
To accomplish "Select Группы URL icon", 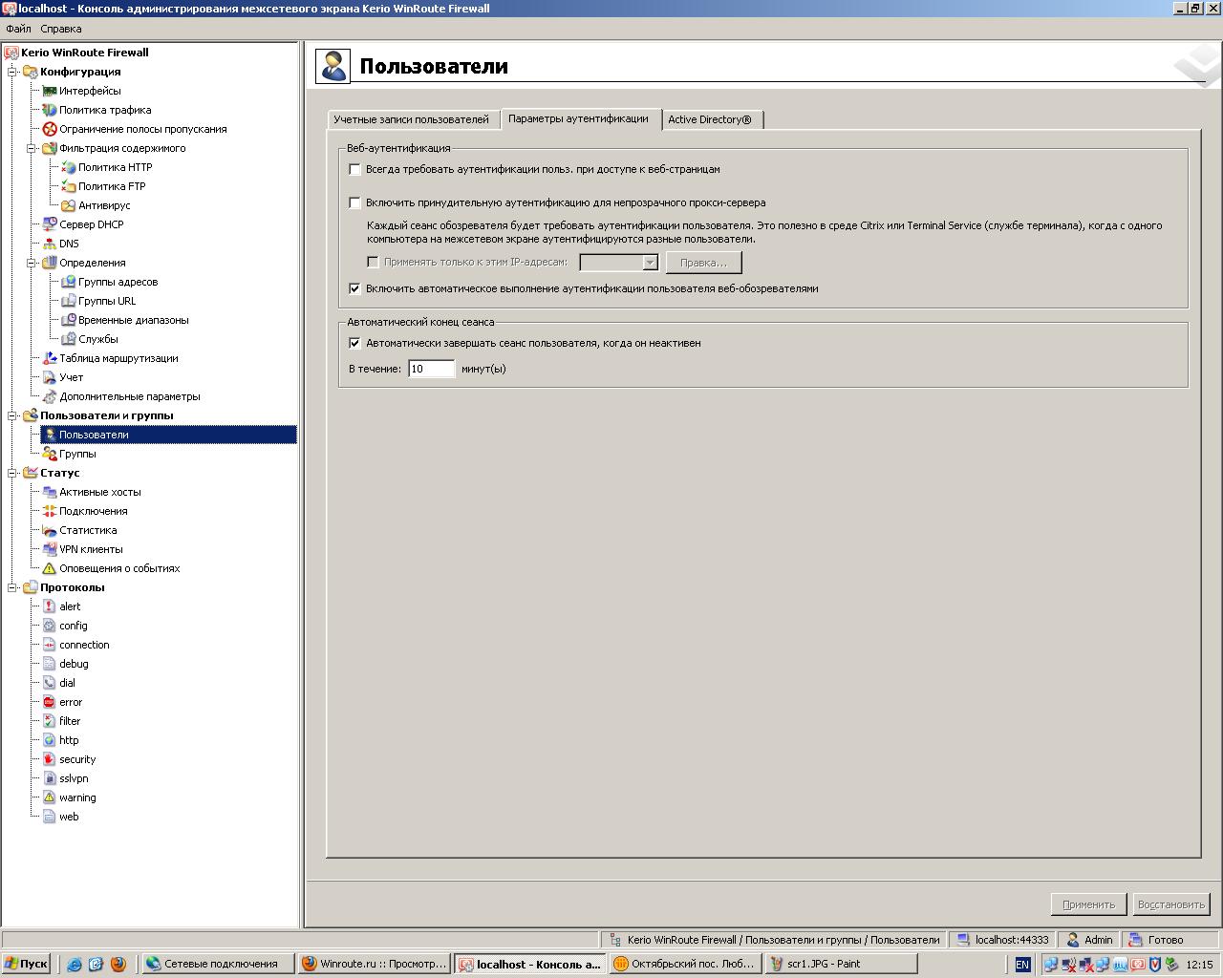I will (x=69, y=301).
